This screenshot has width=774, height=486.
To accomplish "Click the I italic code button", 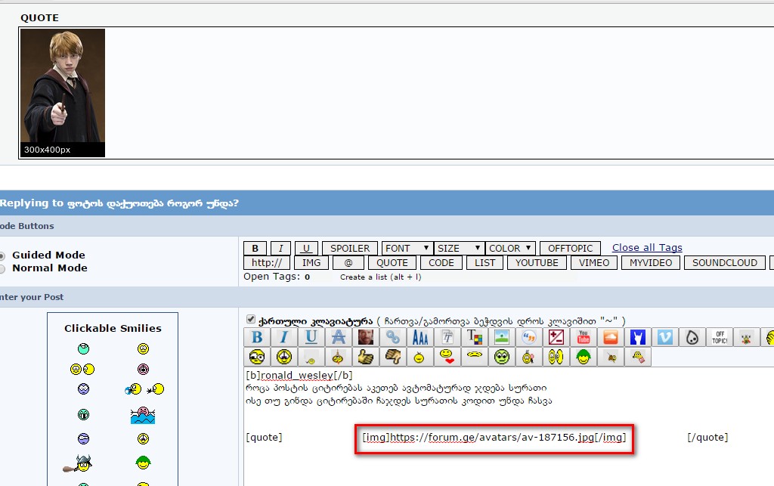I will pos(281,248).
